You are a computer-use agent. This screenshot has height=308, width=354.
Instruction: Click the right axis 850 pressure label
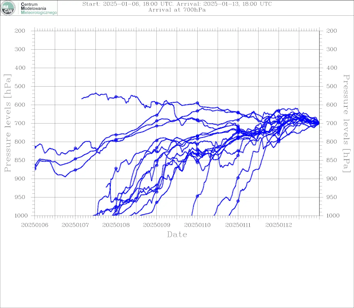332,160
